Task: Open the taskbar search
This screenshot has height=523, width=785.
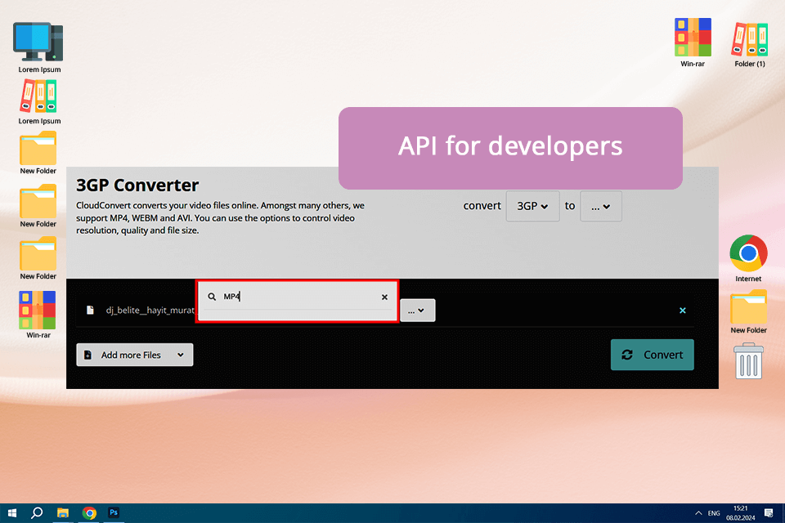Action: (37, 513)
